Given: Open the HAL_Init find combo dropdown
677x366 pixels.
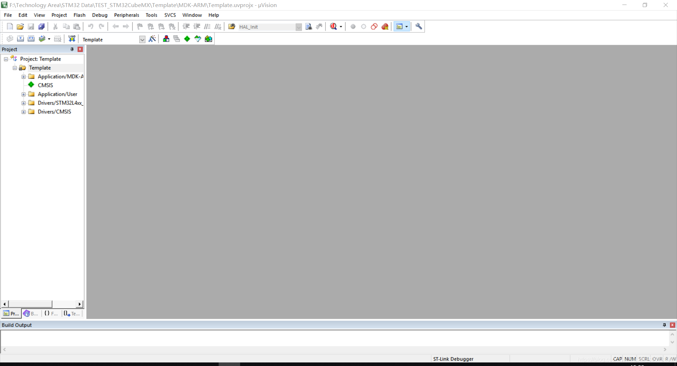Looking at the screenshot, I should pos(299,27).
